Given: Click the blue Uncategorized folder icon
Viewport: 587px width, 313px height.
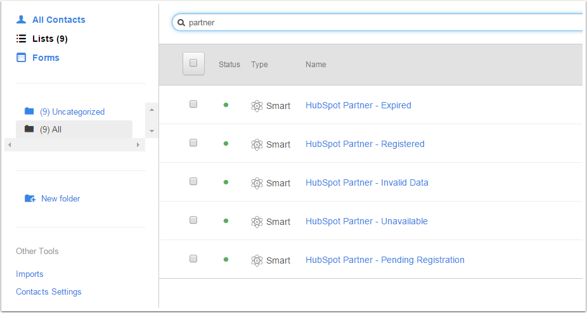Looking at the screenshot, I should 29,112.
